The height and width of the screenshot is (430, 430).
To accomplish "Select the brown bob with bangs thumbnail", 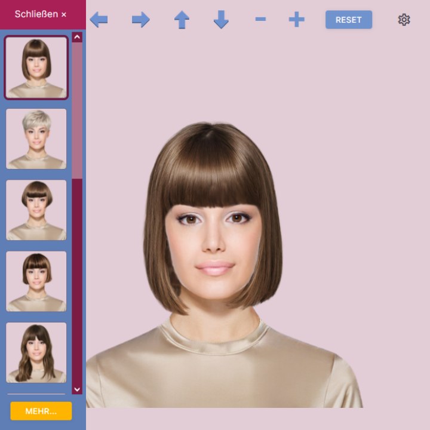I will (x=36, y=67).
